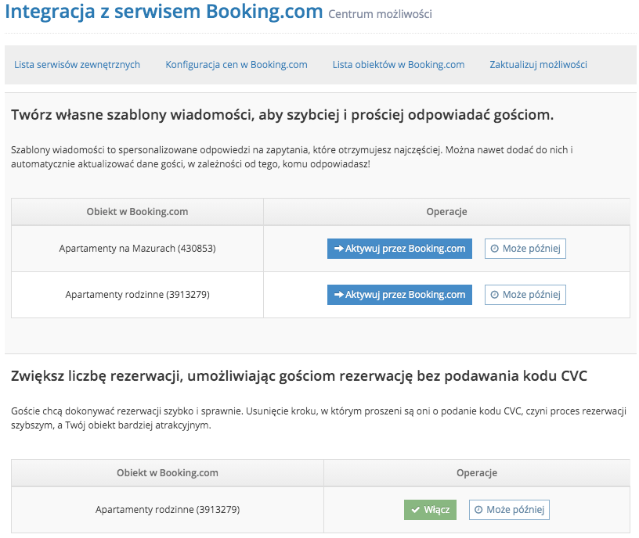The width and height of the screenshot is (639, 538).
Task: Select Apartamenty rodzinne (3913279) in templates table
Action: 137,295
